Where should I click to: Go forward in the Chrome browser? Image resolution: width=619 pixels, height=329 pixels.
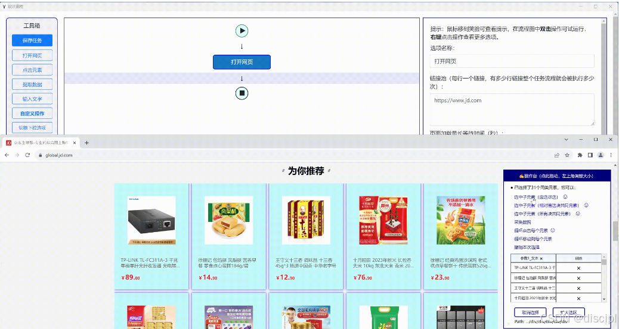[17, 155]
